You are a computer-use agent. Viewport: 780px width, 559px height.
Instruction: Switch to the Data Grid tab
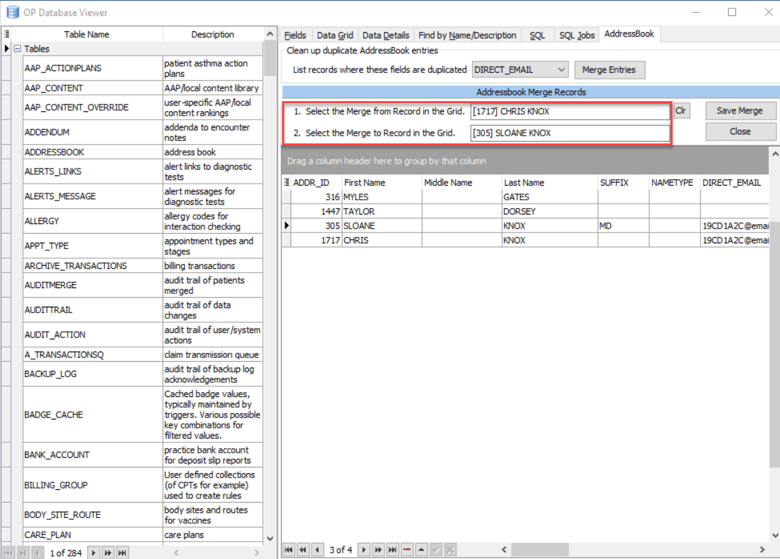(335, 35)
